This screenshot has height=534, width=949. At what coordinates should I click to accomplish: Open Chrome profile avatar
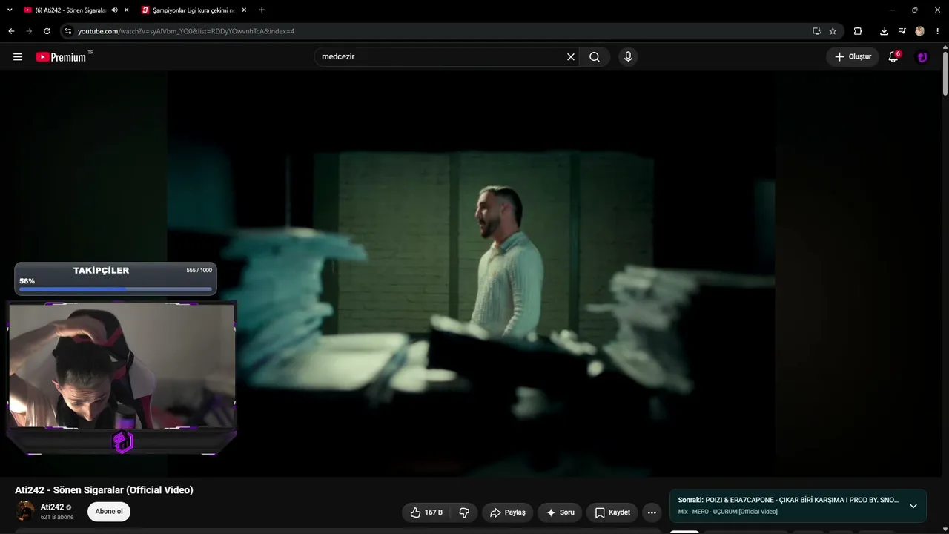click(920, 31)
